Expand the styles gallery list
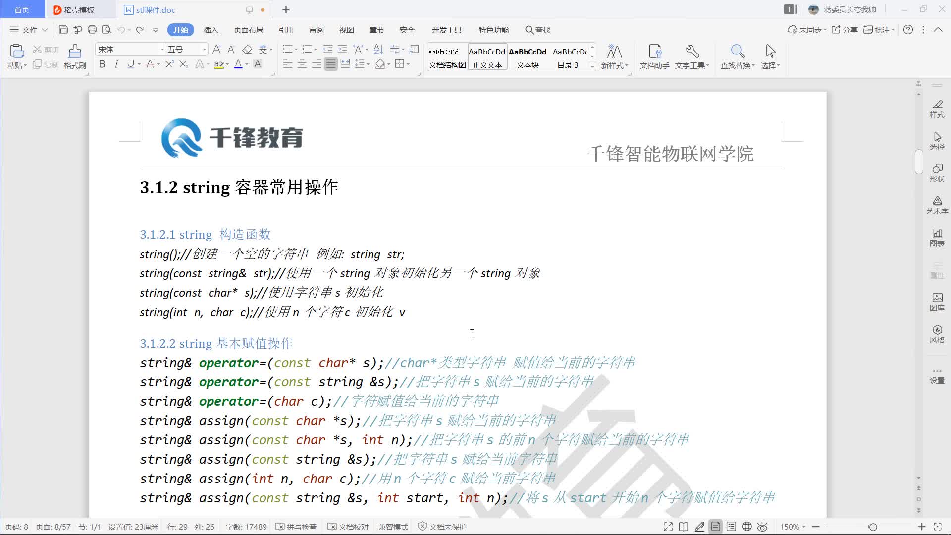The image size is (951, 535). click(592, 65)
